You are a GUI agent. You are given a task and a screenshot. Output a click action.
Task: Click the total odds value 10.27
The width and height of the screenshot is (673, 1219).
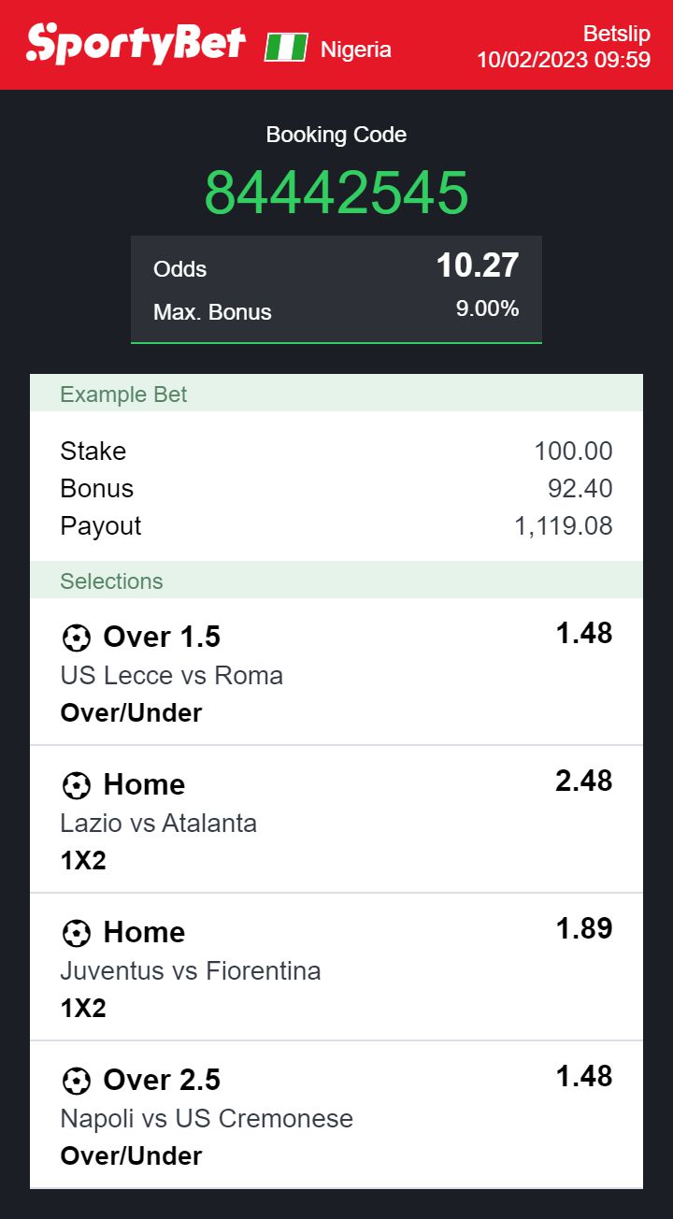(x=477, y=266)
